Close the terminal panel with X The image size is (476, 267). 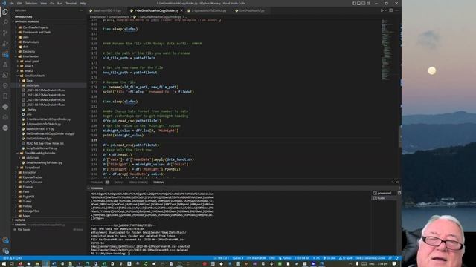(x=397, y=182)
